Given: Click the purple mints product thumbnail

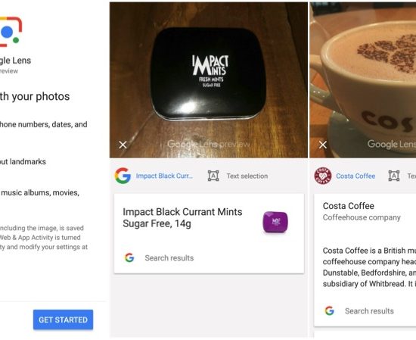Looking at the screenshot, I should 275,222.
